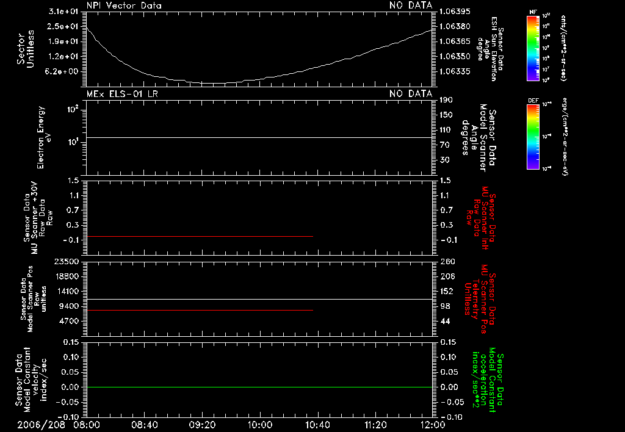Click the 70 scanner angle tick value
This screenshot has height=432, width=625.
tap(444, 145)
